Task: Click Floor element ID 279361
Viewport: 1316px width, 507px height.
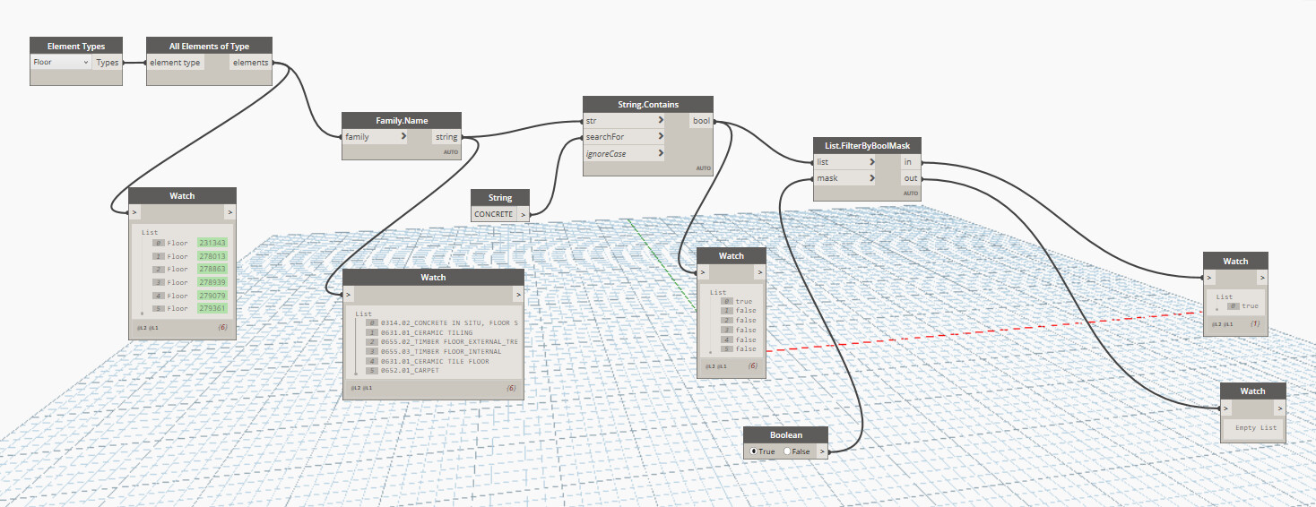Action: tap(212, 308)
